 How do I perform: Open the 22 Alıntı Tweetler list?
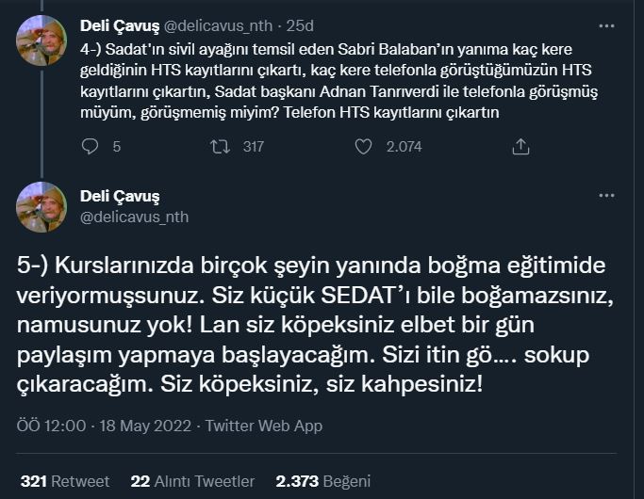click(x=192, y=480)
